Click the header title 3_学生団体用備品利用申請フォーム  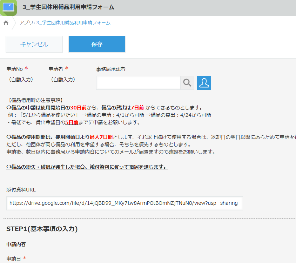tap(68, 7)
